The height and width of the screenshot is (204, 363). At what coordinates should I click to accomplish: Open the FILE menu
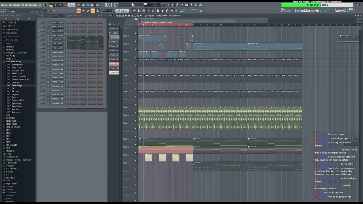coord(3,5)
